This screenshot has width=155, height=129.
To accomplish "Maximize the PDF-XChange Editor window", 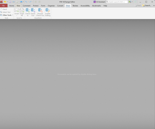I will pyautogui.click(x=146, y=2).
